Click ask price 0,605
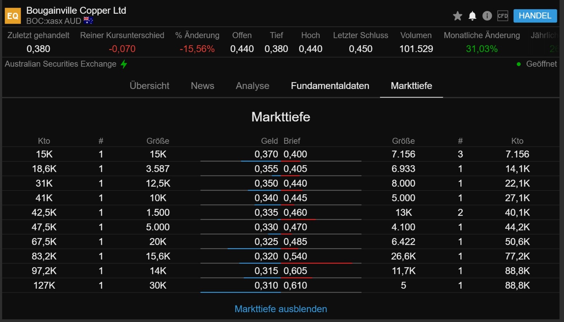This screenshot has height=322, width=564. (295, 271)
